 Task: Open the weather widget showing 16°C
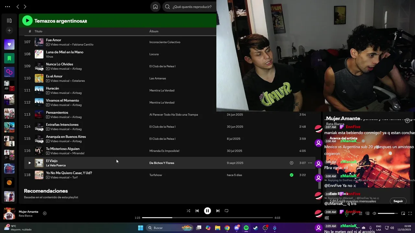tap(18, 228)
